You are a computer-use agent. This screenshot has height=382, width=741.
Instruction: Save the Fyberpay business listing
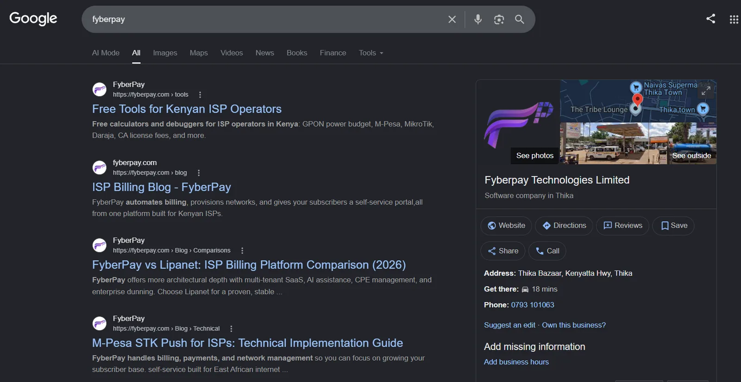(x=673, y=225)
